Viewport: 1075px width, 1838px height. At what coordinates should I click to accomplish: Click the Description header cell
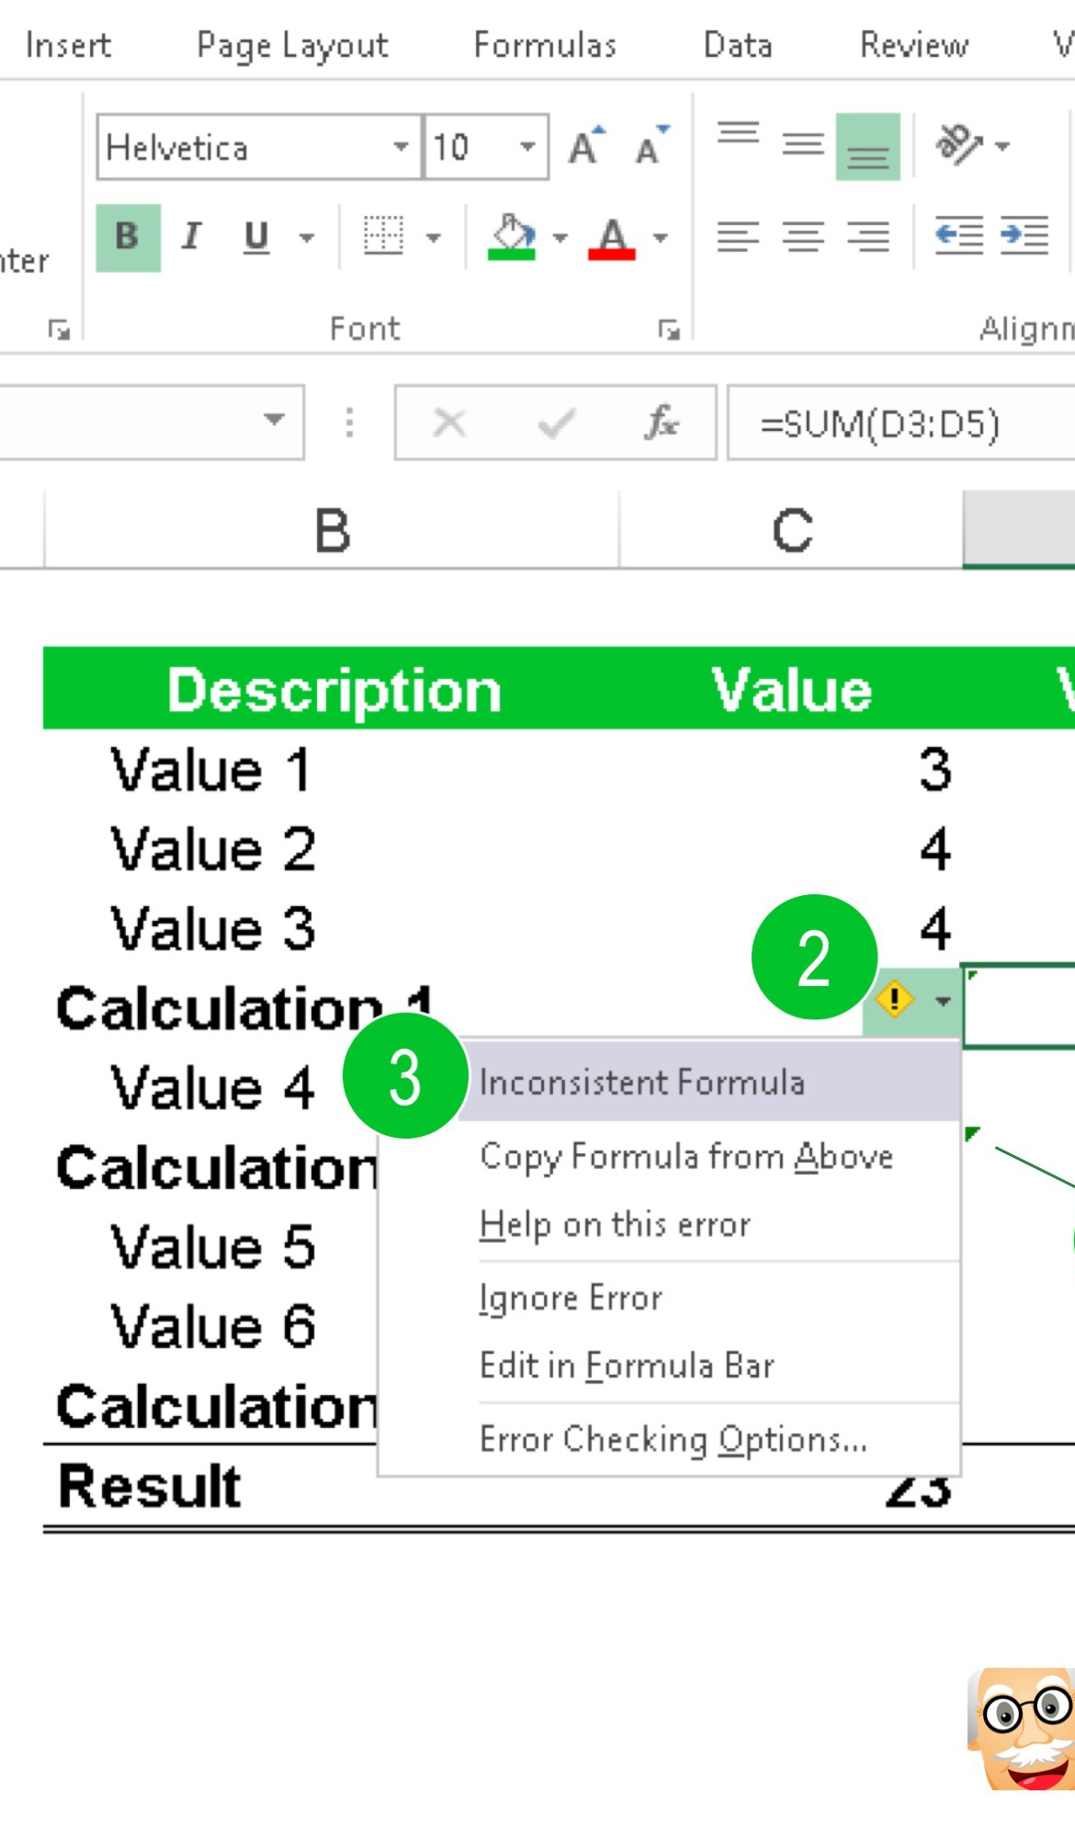click(333, 689)
